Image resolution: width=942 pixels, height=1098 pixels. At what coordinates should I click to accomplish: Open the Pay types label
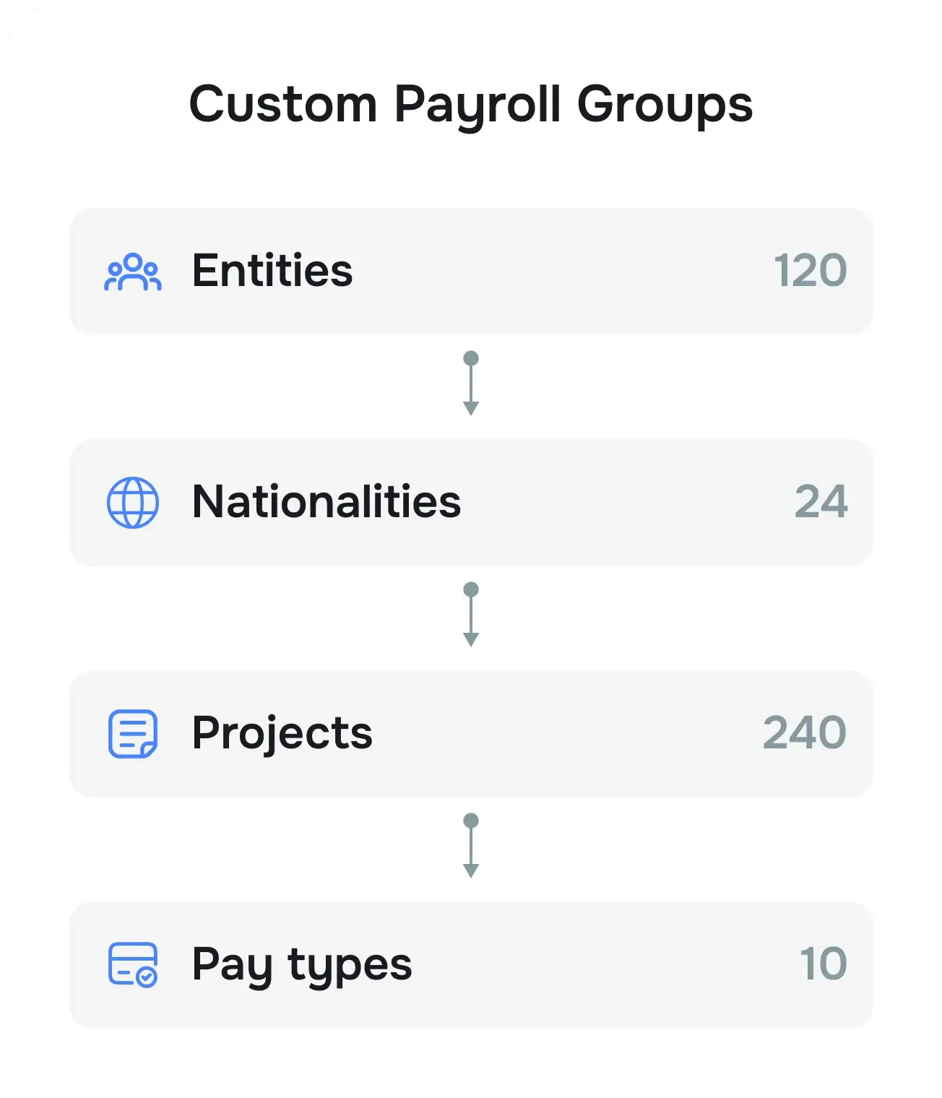coord(302,965)
